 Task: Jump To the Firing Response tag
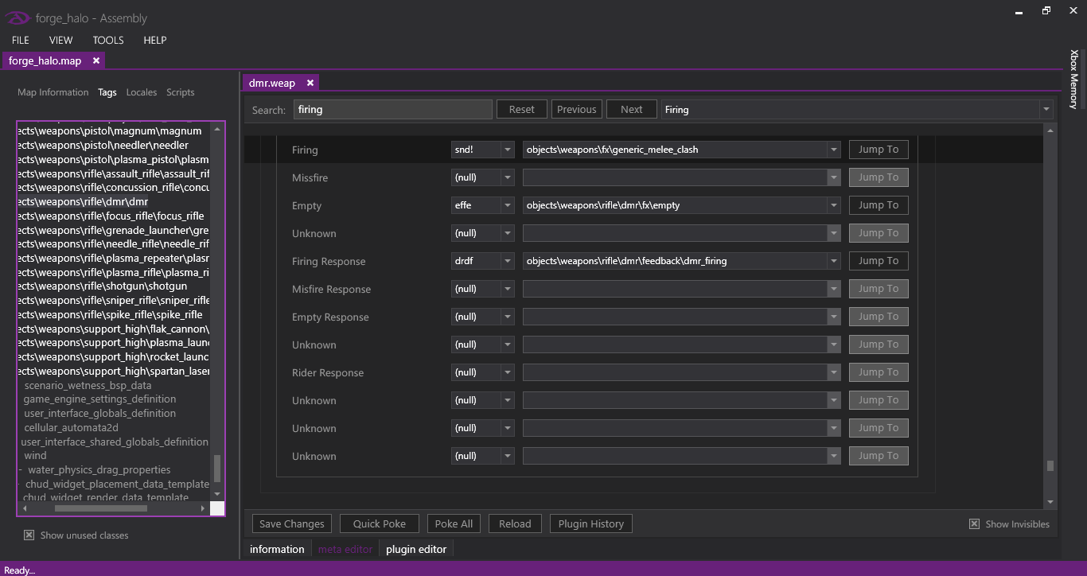[x=879, y=261]
